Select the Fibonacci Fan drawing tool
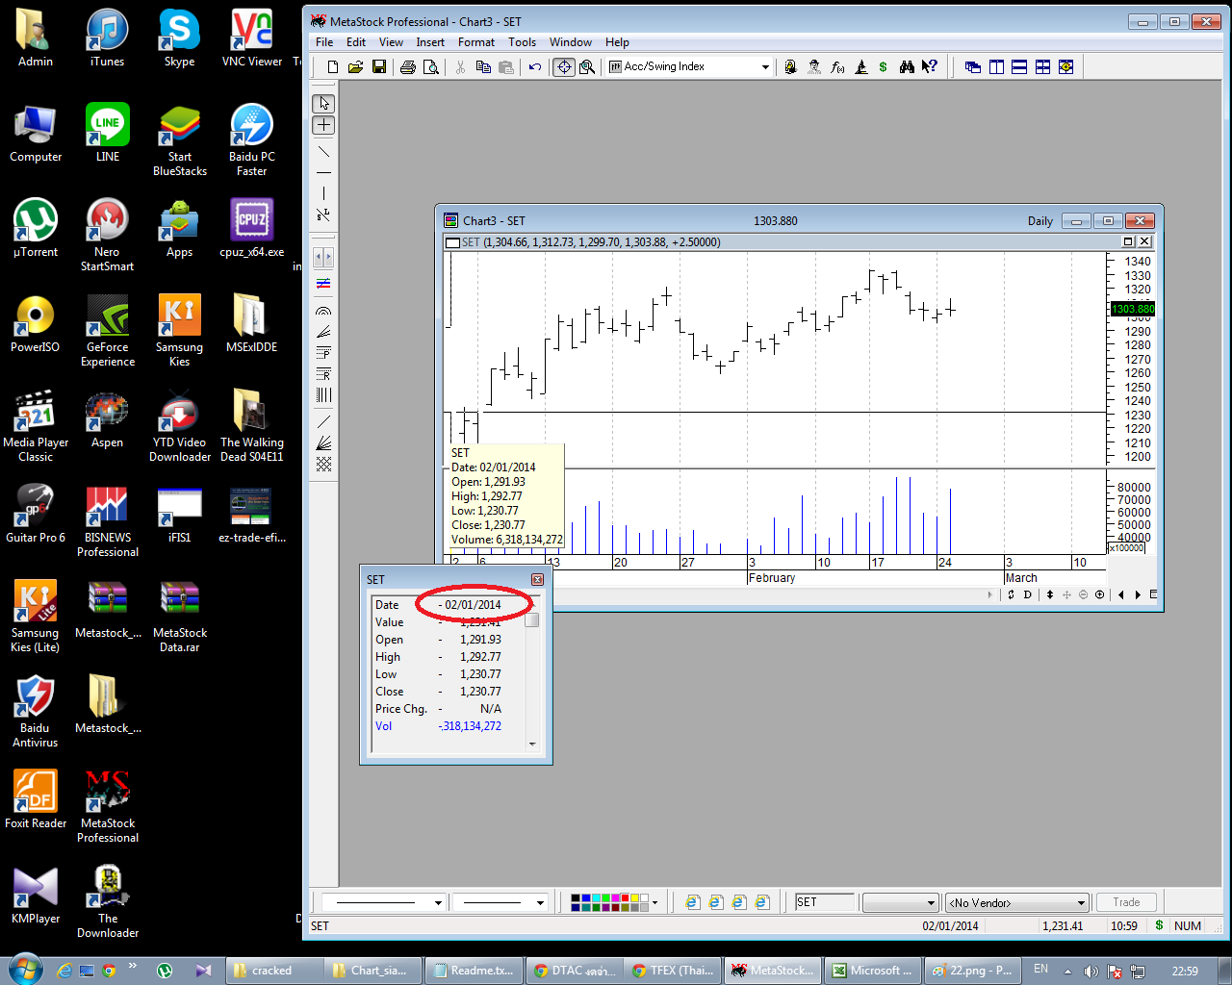The height and width of the screenshot is (985, 1232). pyautogui.click(x=324, y=332)
